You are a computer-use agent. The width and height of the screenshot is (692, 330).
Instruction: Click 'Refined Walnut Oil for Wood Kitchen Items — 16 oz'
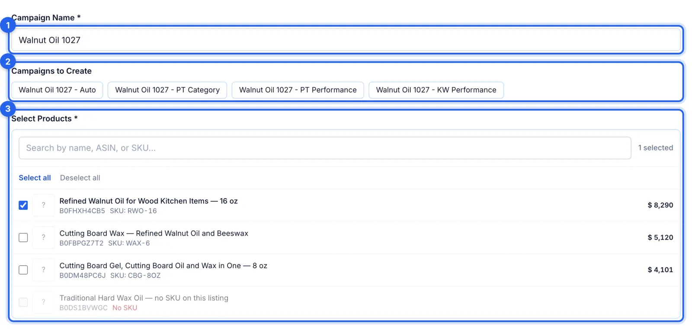[x=148, y=201]
